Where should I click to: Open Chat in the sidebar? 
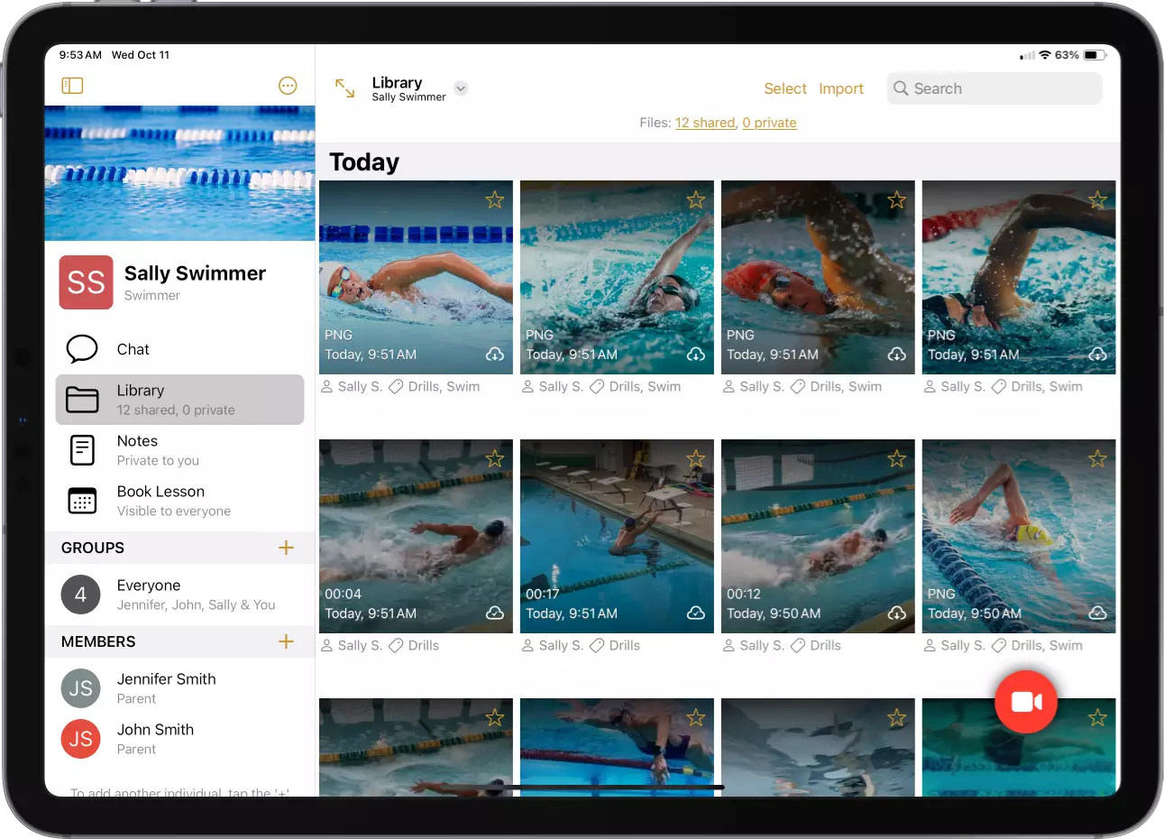click(179, 349)
